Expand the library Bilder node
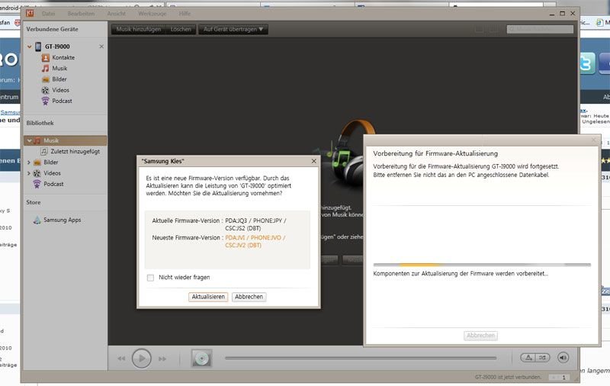Screen dimensions: 610x386 click(x=29, y=162)
